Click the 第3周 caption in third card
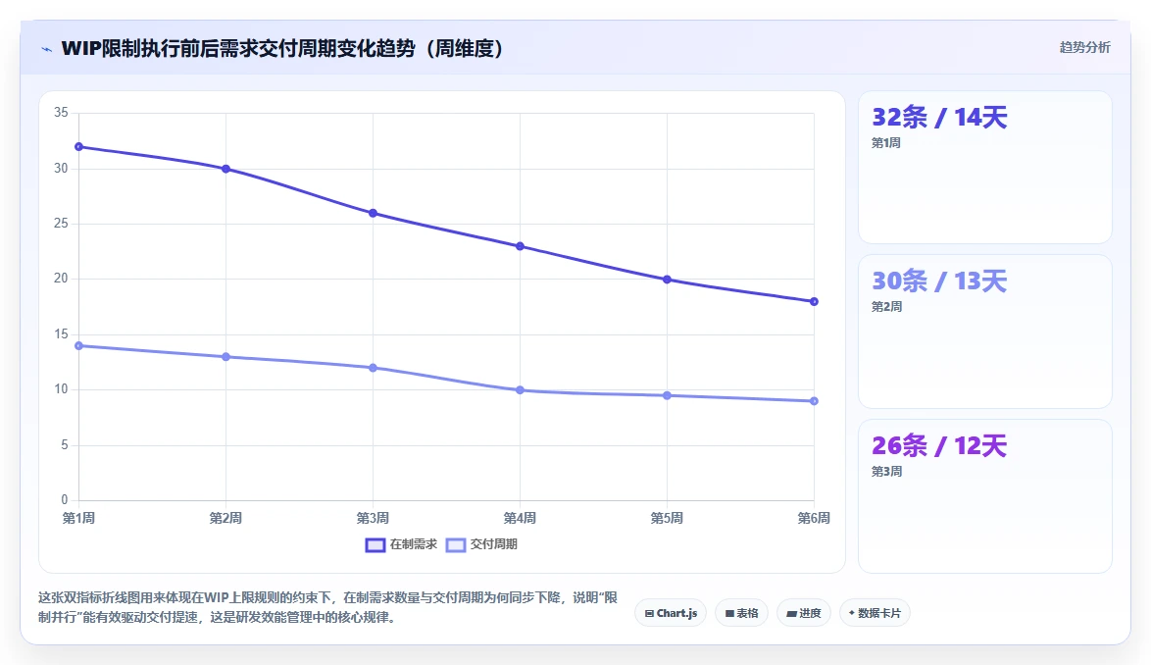Viewport: 1151px width, 665px height. click(886, 471)
